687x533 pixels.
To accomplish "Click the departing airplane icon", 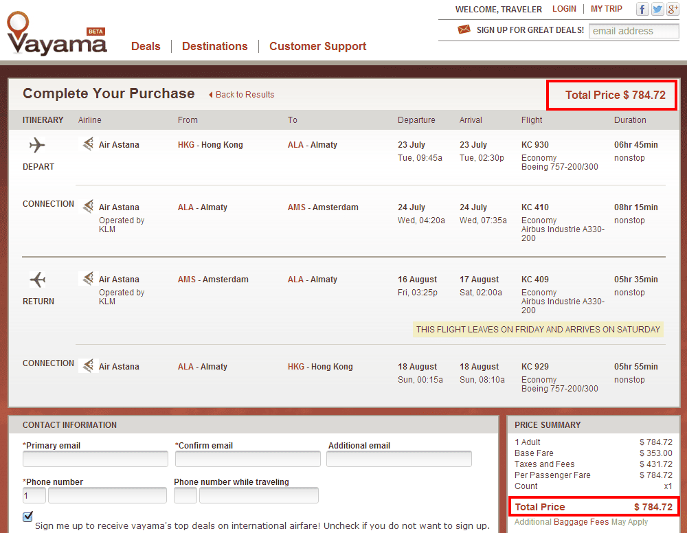I will coord(37,146).
